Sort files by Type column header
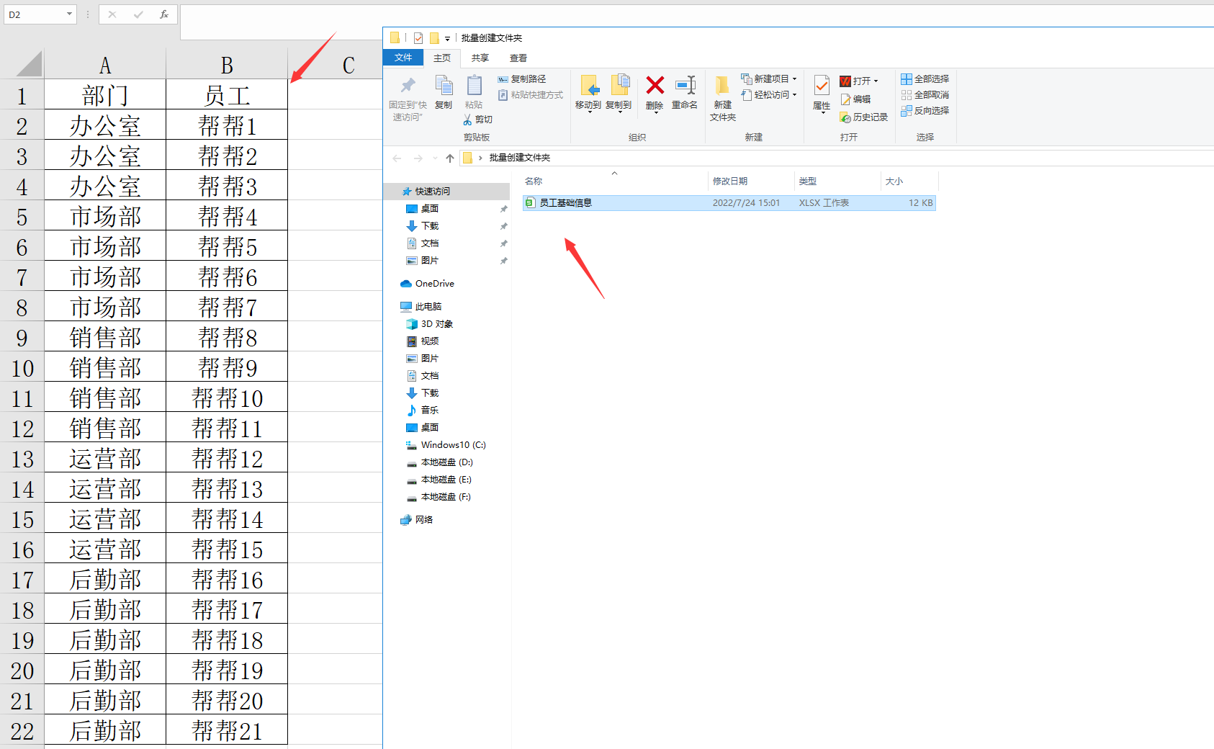 pyautogui.click(x=837, y=181)
